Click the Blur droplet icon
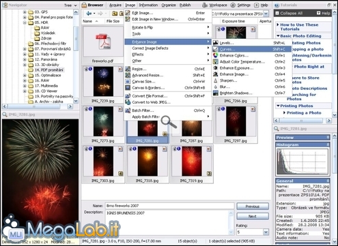Image resolution: width=338 pixels, height=246 pixels. [215, 87]
